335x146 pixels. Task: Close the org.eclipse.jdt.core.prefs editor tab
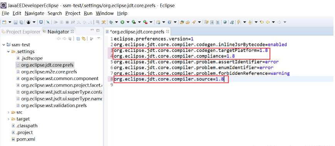167,32
